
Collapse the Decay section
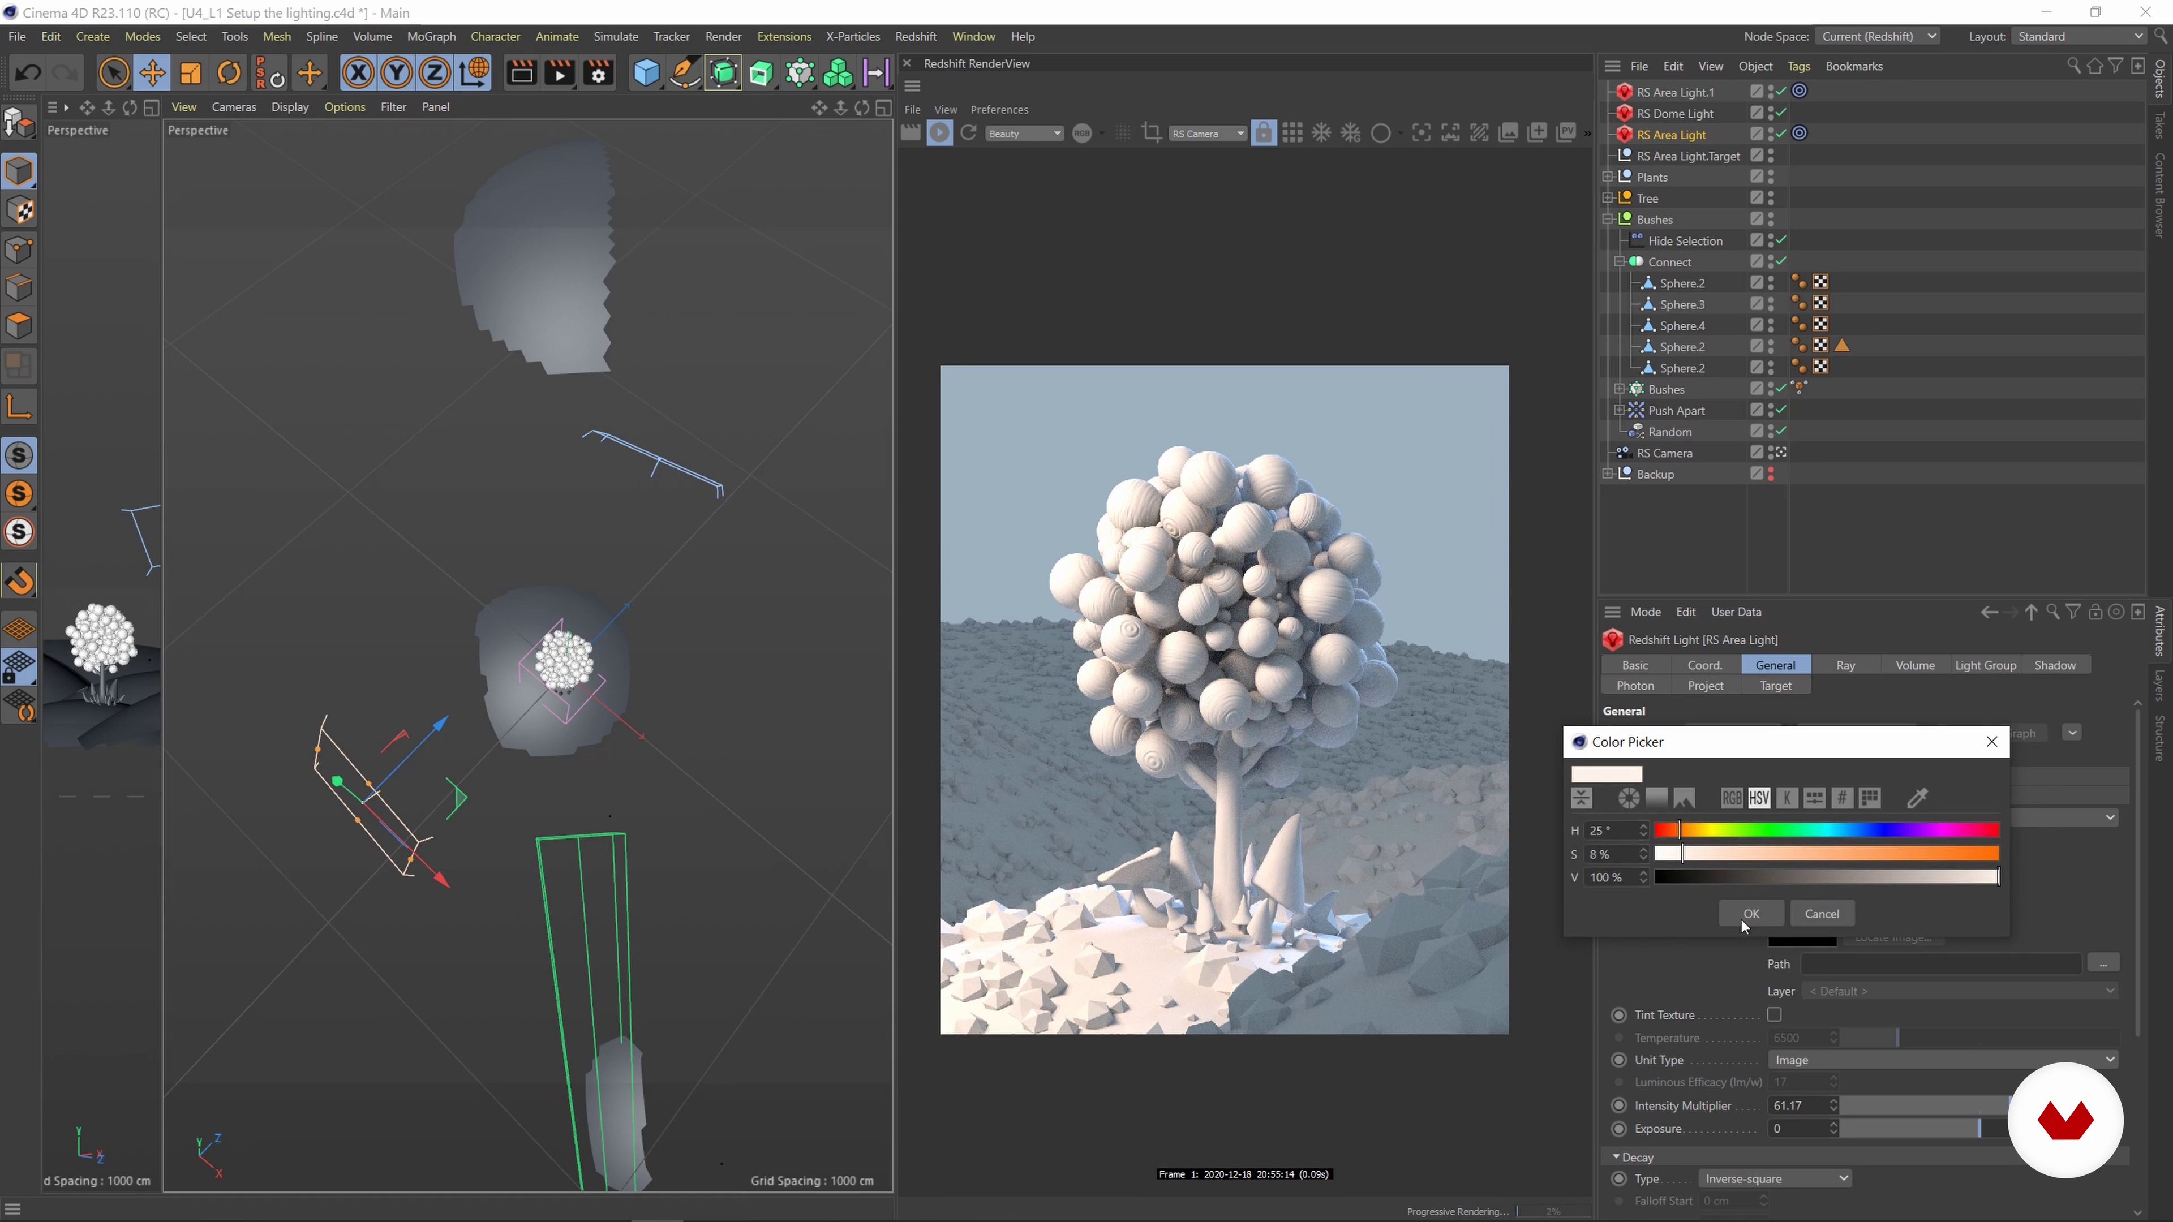[x=1616, y=1157]
